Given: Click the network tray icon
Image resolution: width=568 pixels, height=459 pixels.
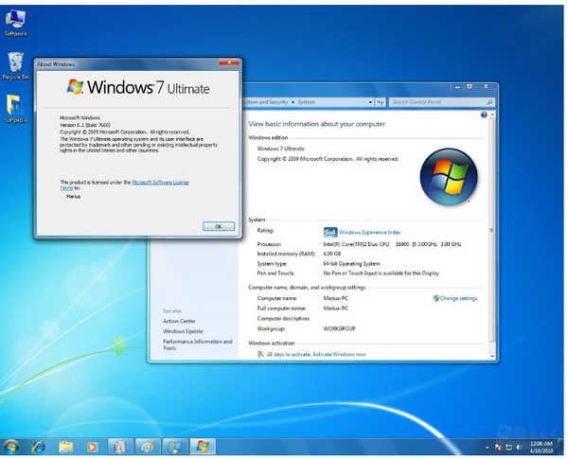Looking at the screenshot, I should [509, 448].
